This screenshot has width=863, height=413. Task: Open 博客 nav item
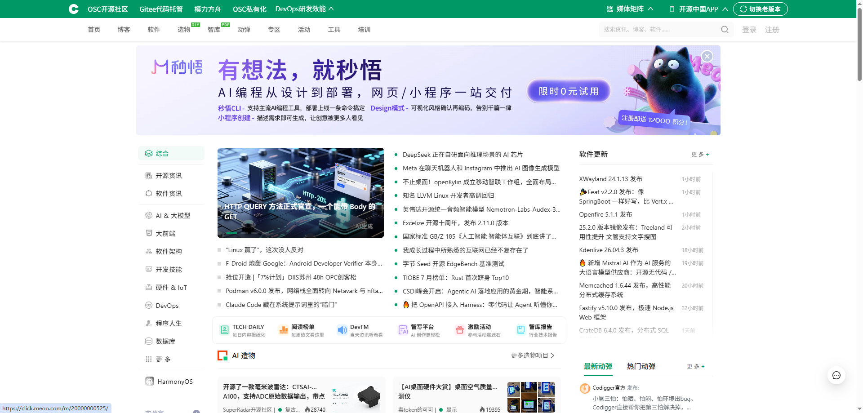(x=124, y=30)
